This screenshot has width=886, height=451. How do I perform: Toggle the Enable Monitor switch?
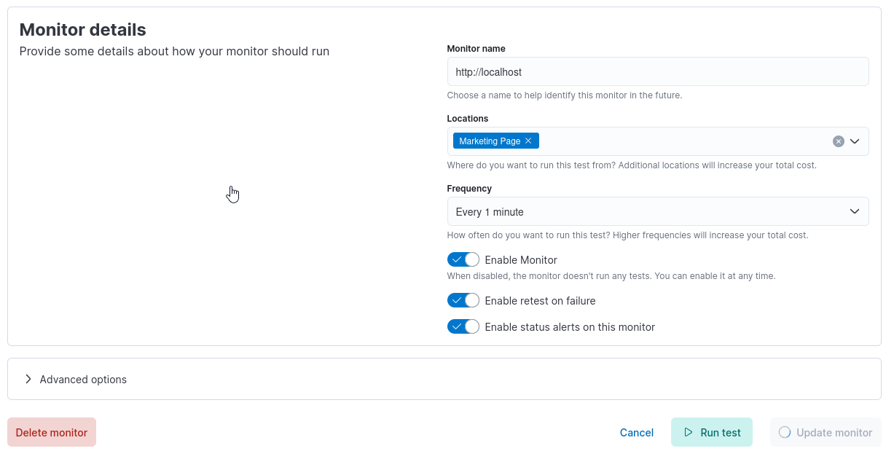[463, 259]
